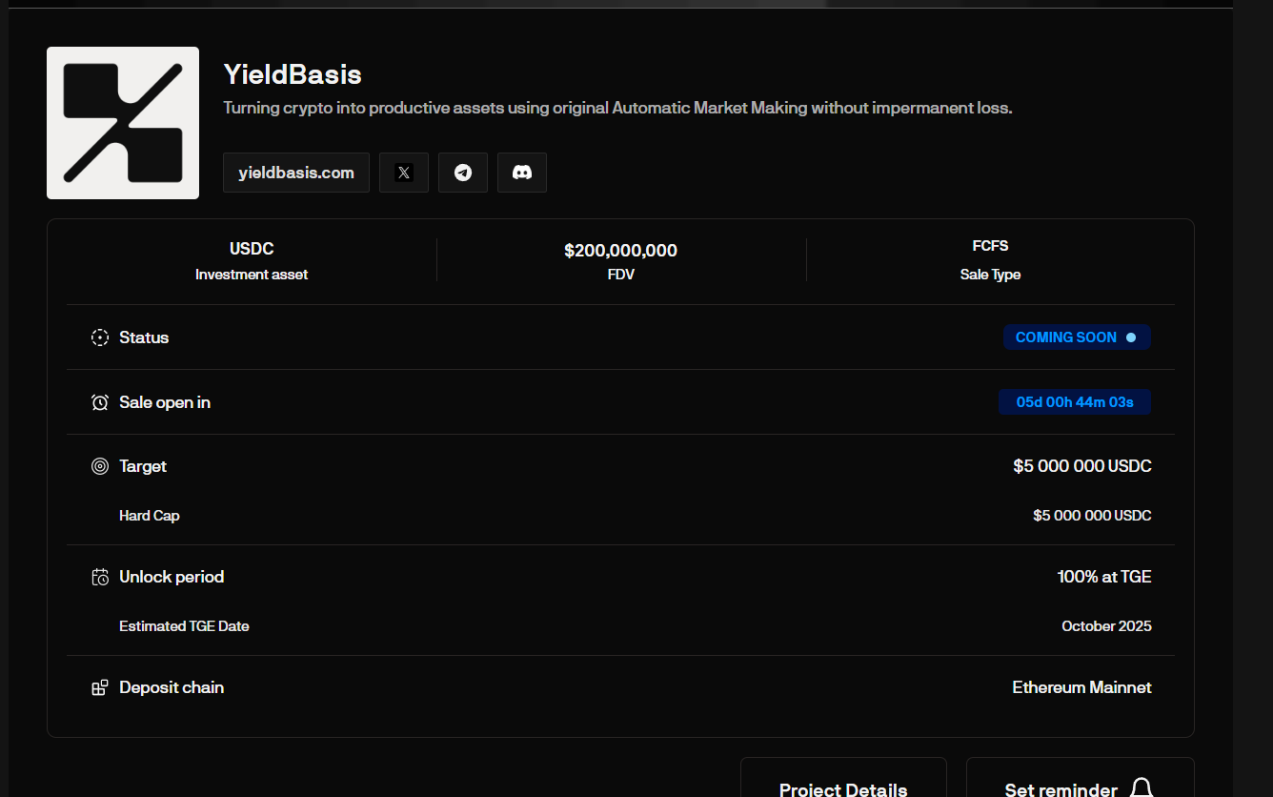Image resolution: width=1273 pixels, height=797 pixels.
Task: Click the Target bullseye icon
Action: [100, 466]
